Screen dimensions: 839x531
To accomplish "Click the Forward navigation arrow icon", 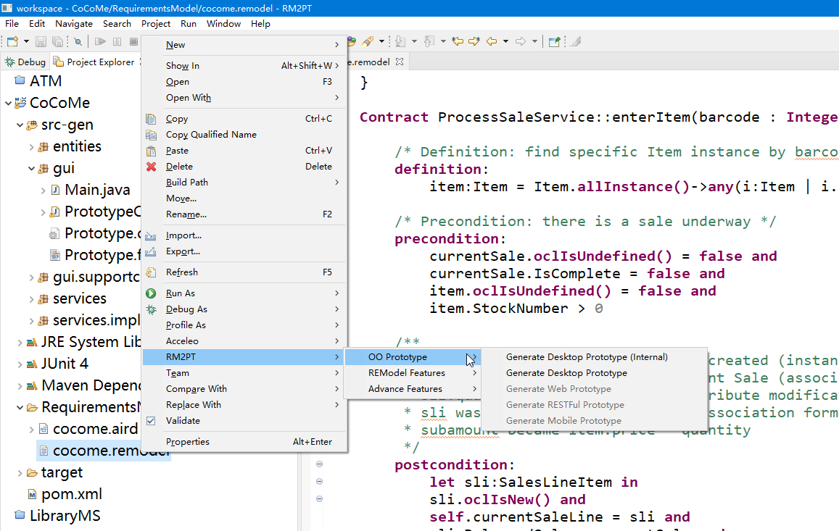I will click(521, 42).
